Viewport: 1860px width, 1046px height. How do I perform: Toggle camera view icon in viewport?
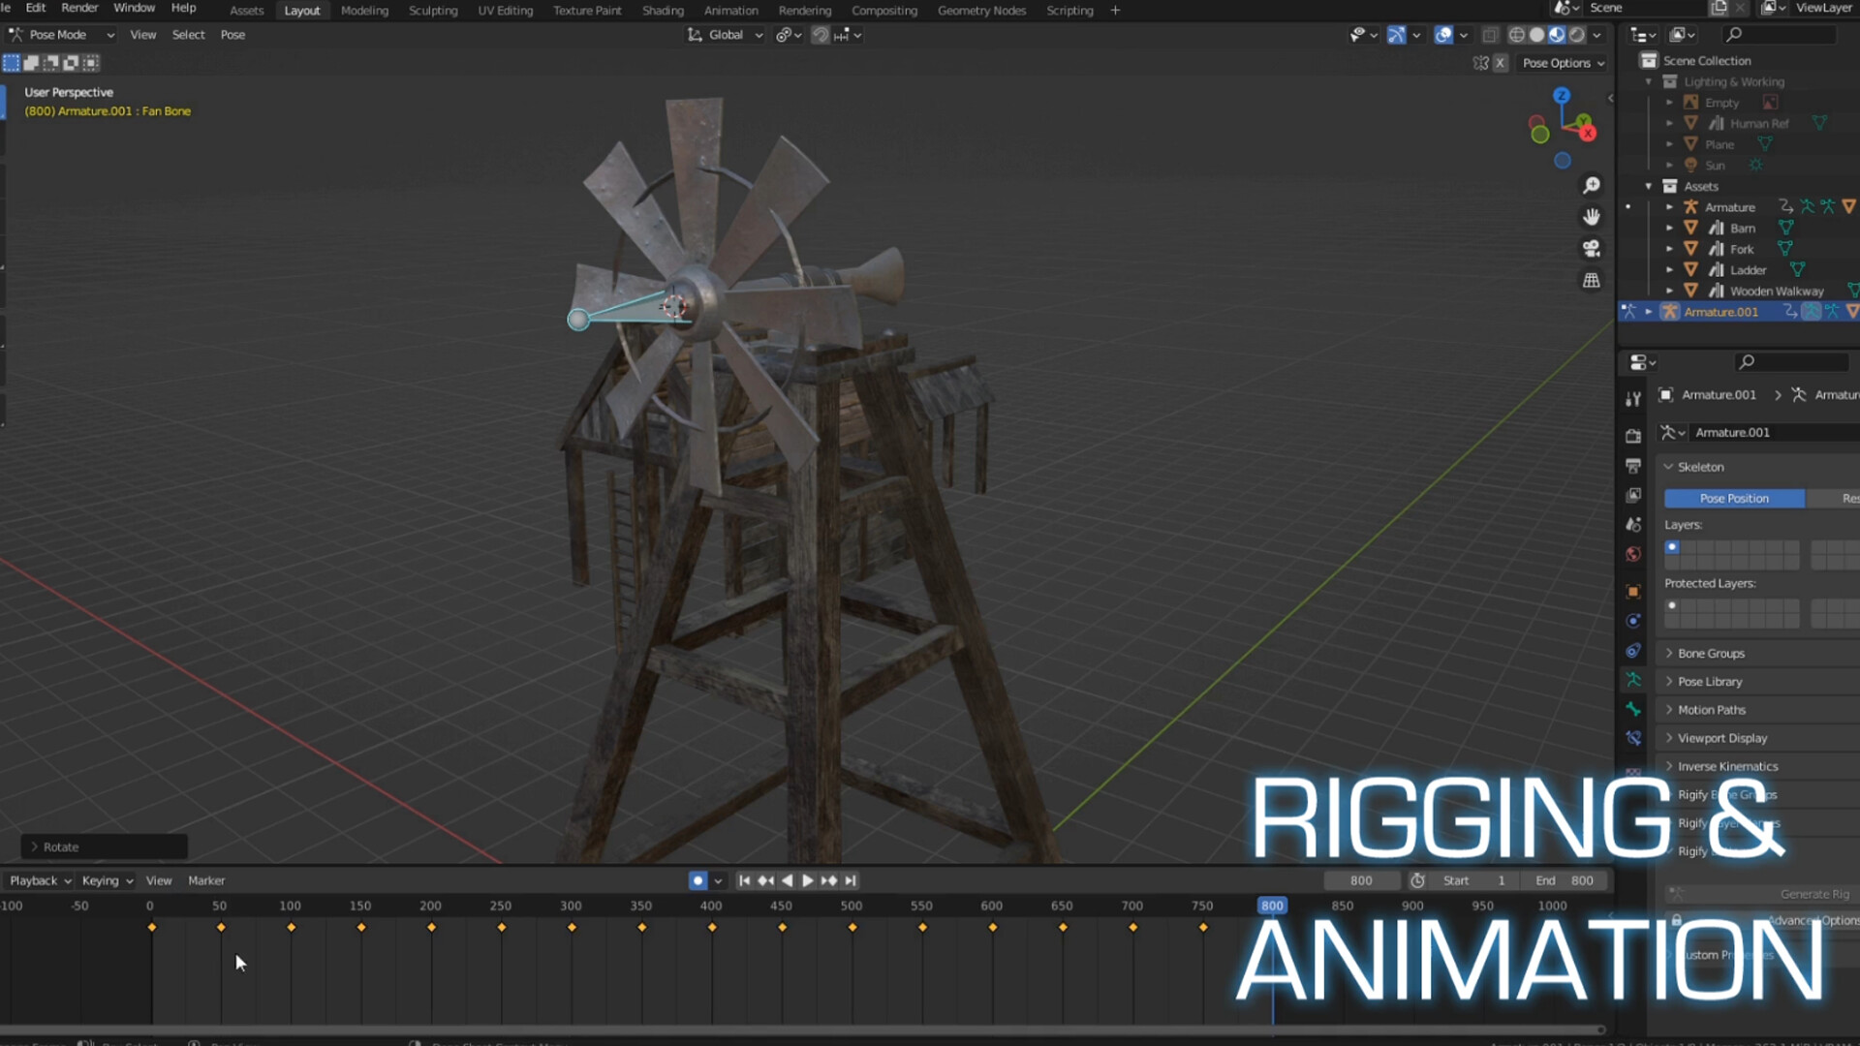(1591, 249)
